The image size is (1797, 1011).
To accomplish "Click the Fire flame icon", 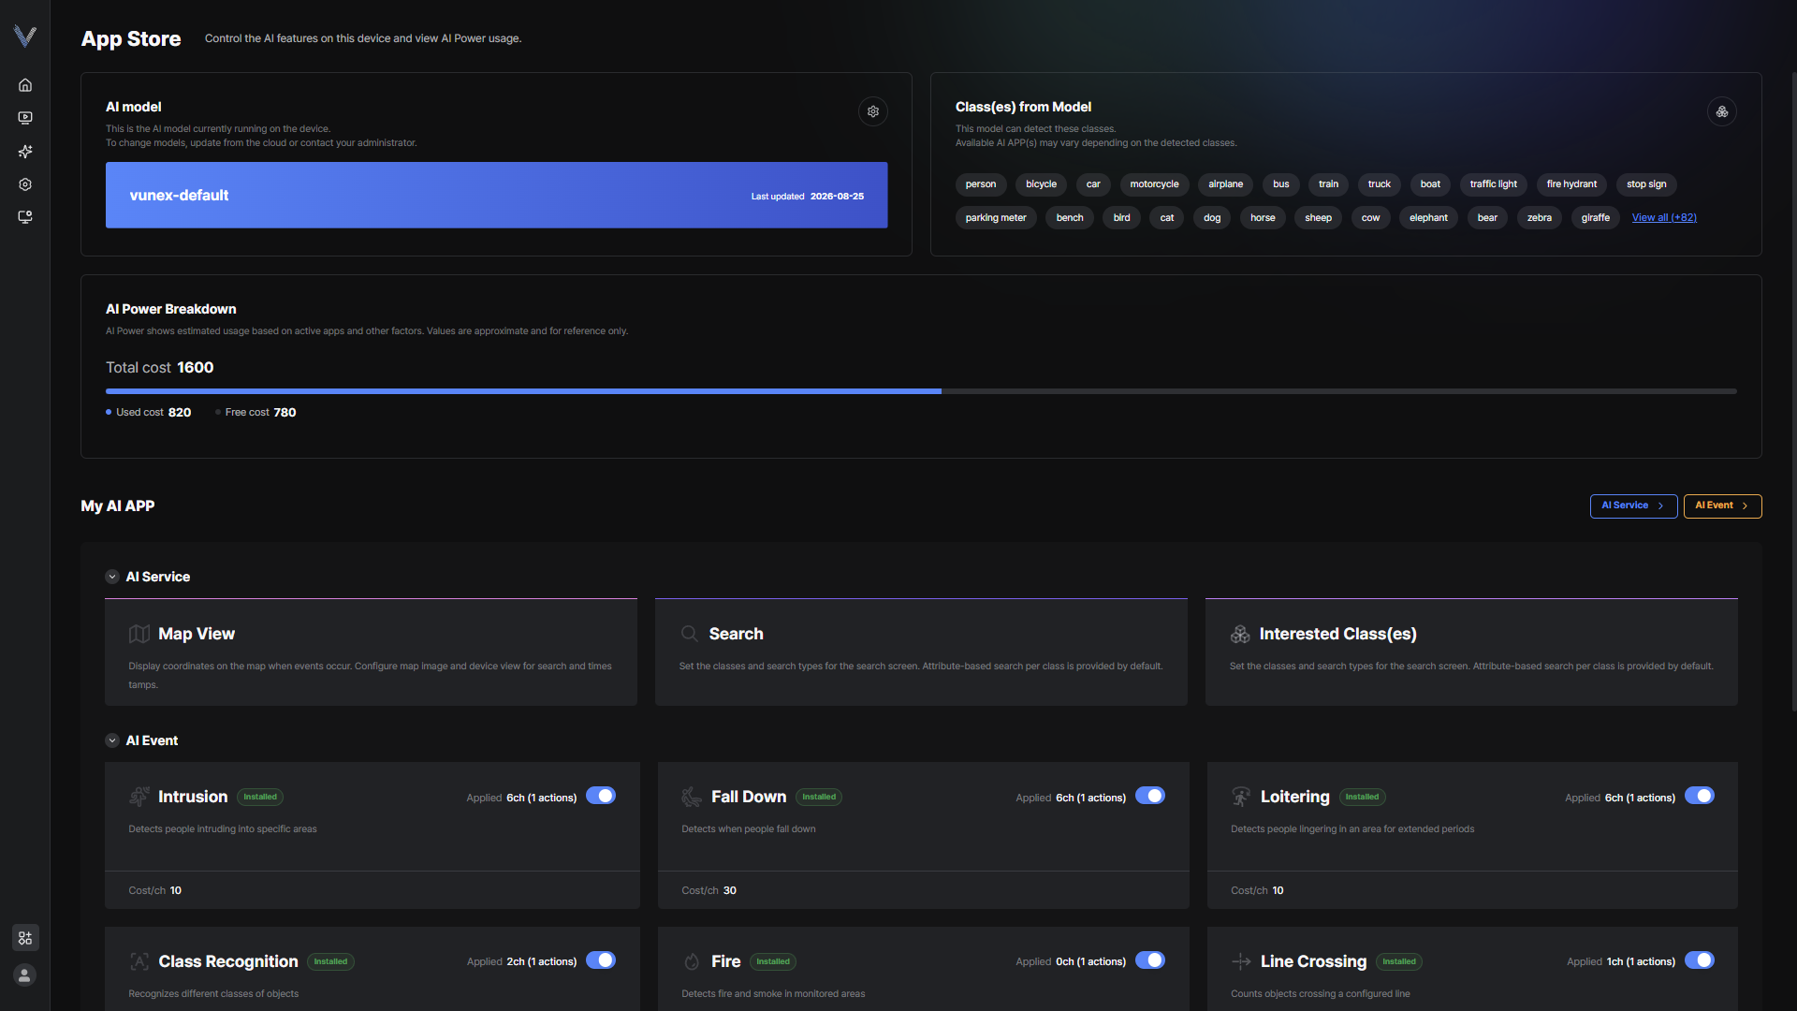I will (x=692, y=961).
